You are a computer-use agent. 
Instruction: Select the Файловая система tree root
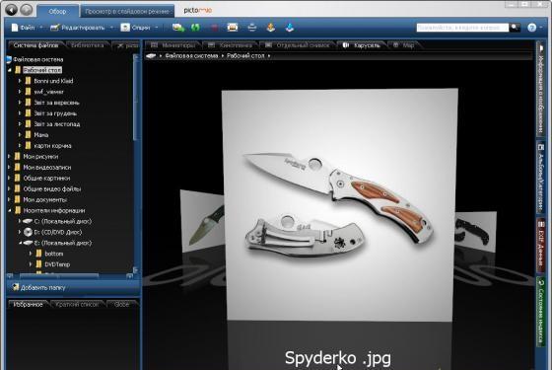click(38, 59)
